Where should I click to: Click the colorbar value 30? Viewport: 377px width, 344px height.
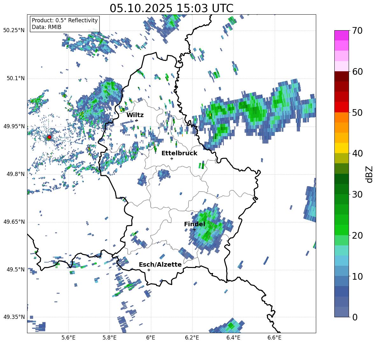point(357,194)
